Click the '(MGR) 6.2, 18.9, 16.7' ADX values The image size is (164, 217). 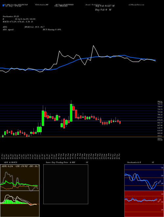pos(34,27)
